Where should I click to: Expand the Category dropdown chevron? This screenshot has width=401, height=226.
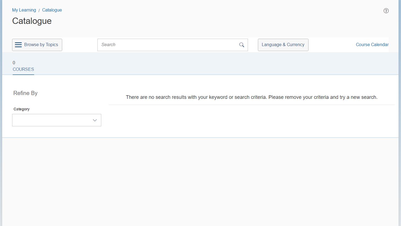pyautogui.click(x=95, y=120)
